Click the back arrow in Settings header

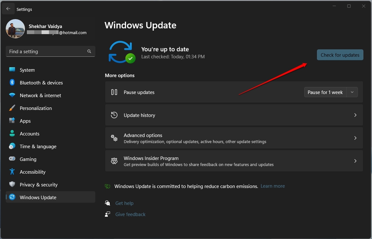tap(8, 9)
